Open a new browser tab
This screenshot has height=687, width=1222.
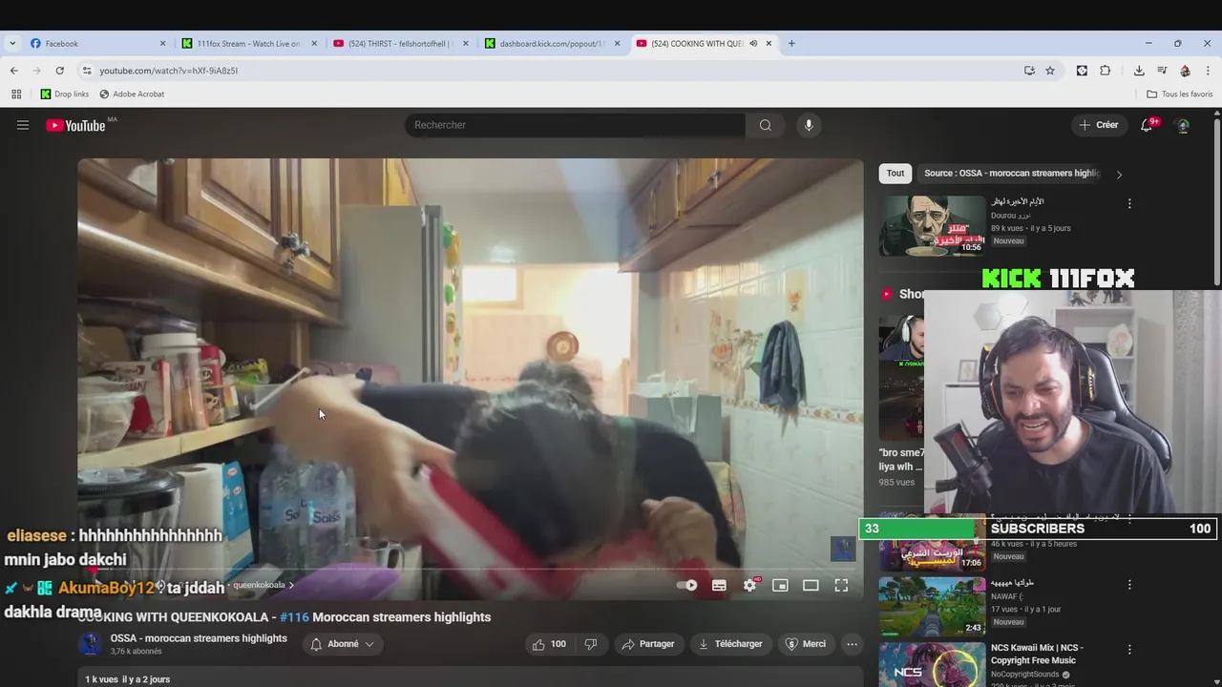791,43
